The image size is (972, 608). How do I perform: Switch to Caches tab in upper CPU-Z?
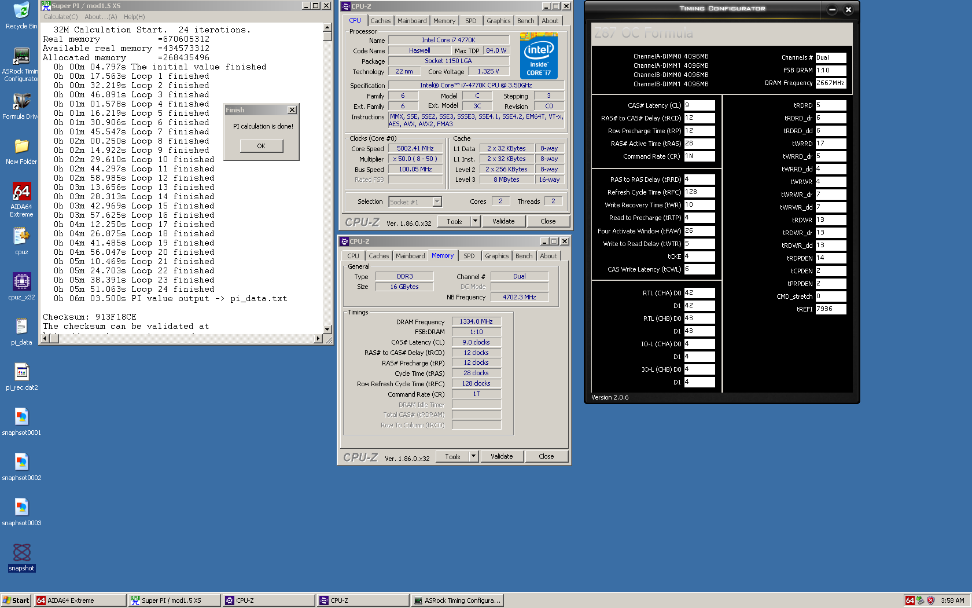pos(380,21)
